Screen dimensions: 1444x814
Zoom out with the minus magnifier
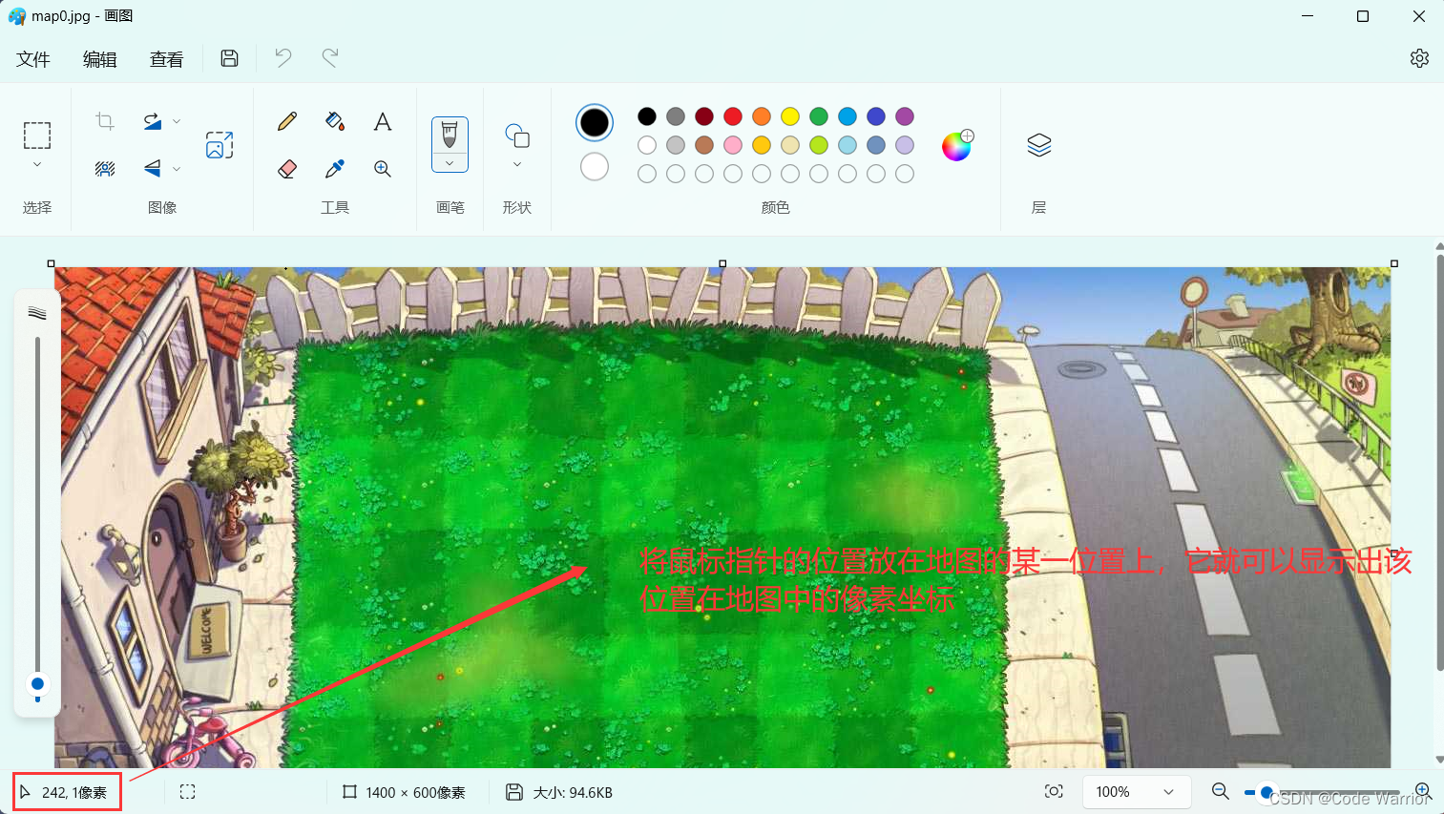1220,791
